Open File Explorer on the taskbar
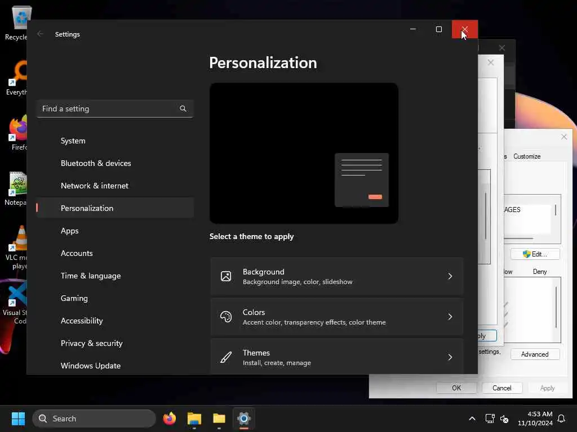Image resolution: width=577 pixels, height=432 pixels. pyautogui.click(x=194, y=418)
